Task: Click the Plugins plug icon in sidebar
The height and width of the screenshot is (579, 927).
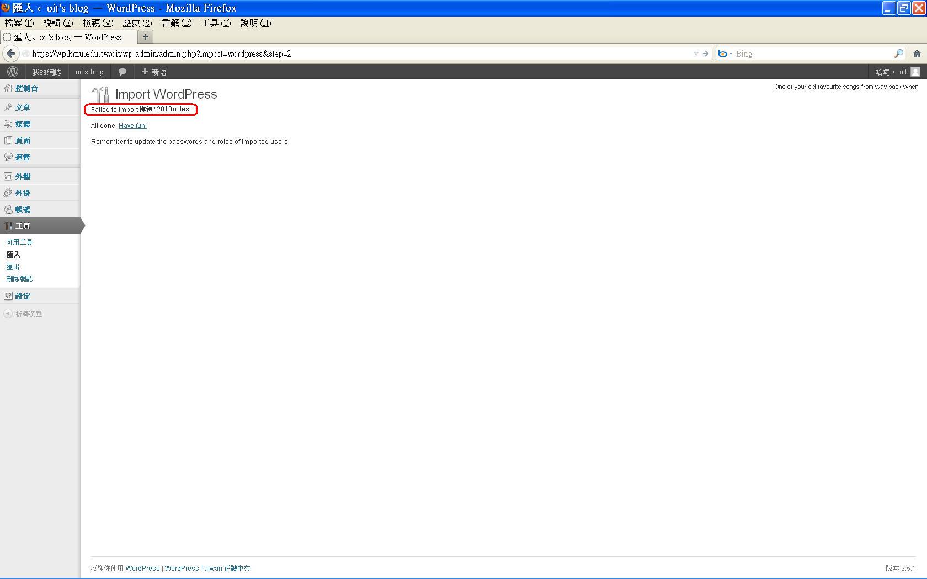Action: pyautogui.click(x=8, y=193)
